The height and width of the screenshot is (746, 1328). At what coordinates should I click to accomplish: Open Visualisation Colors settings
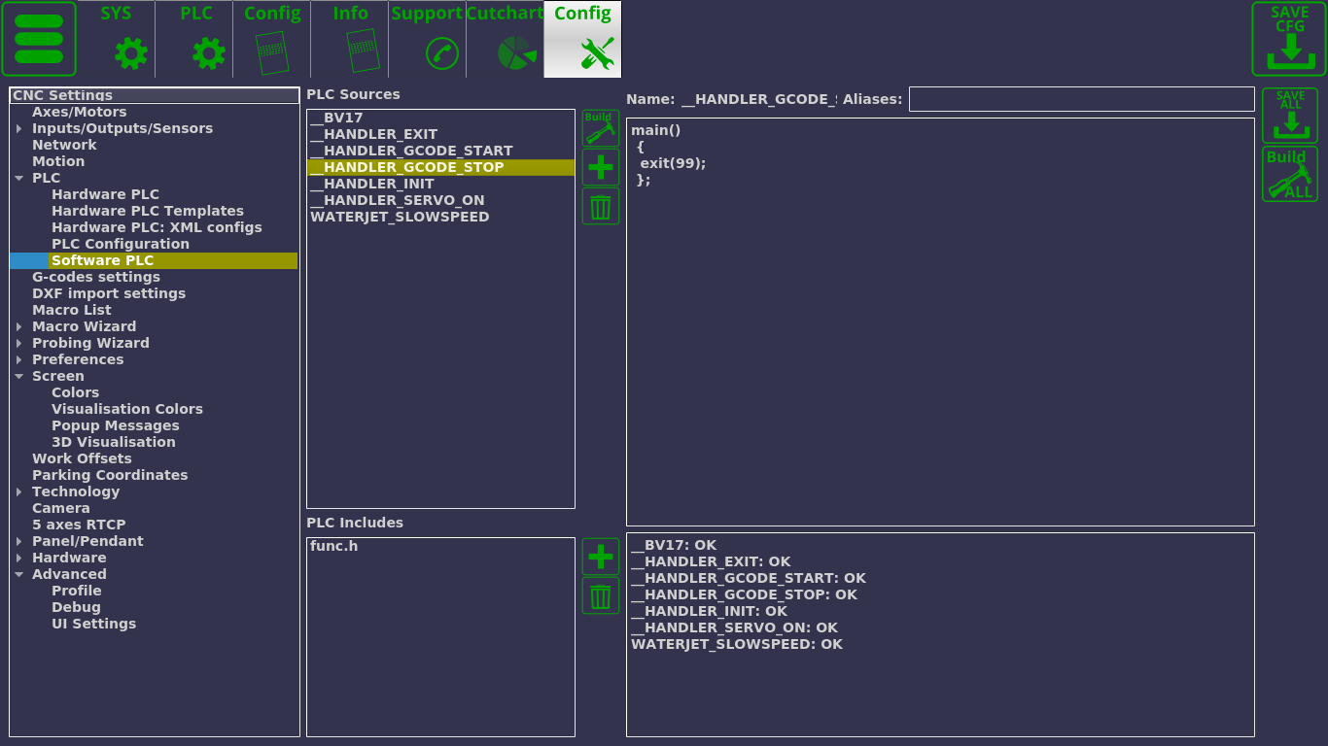coord(127,409)
